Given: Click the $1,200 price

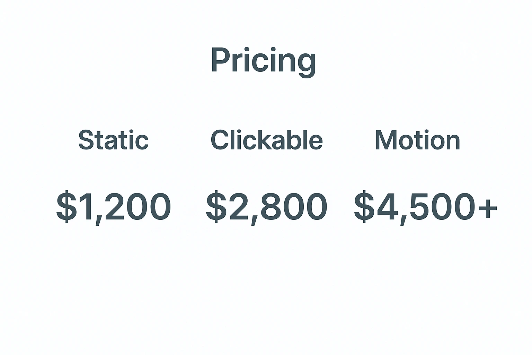Looking at the screenshot, I should [x=114, y=207].
